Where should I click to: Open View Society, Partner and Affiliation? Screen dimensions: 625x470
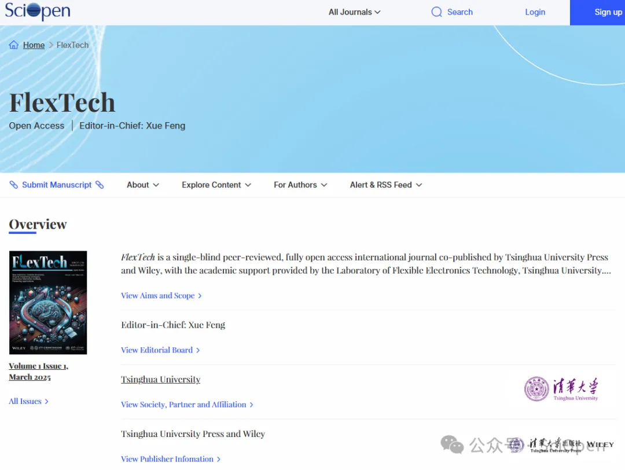(187, 405)
